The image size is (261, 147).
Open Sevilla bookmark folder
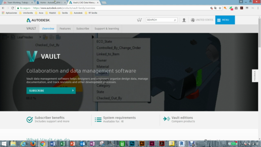(x=63, y=13)
